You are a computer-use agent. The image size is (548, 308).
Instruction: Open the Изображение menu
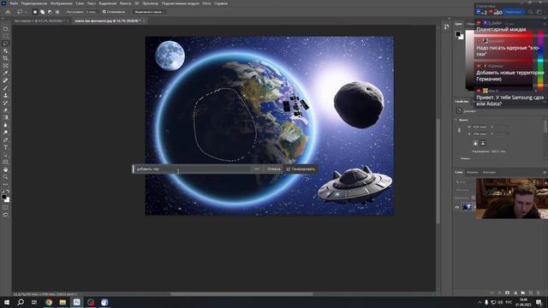61,3
